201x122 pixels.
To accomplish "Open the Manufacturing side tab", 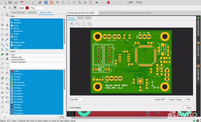I will point(198,26).
